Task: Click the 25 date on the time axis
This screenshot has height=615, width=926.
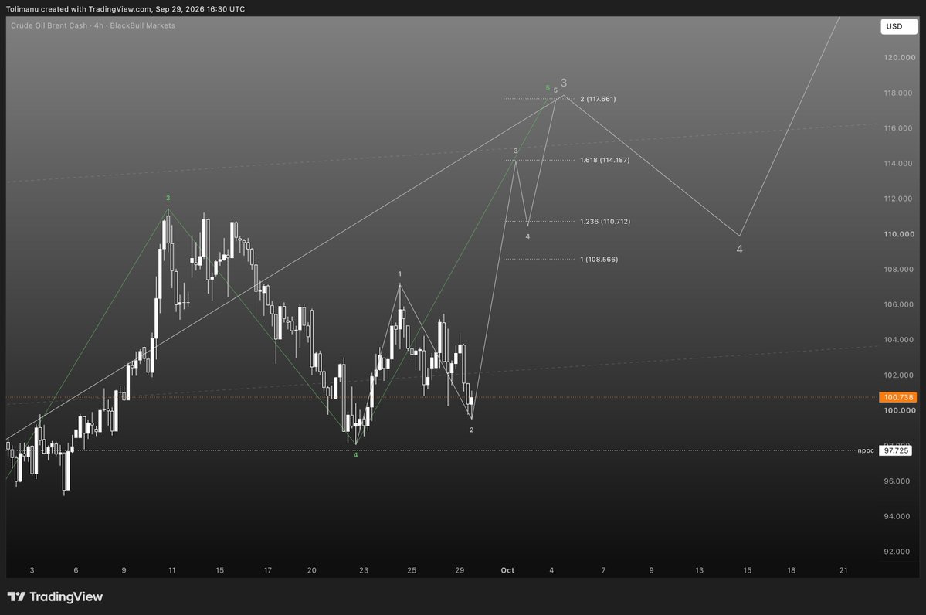Action: pos(412,571)
